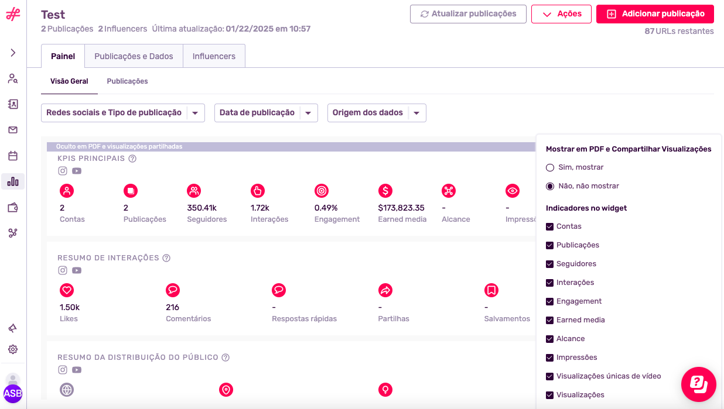Open the 'Data de publicação' dropdown
The width and height of the screenshot is (724, 409).
[x=266, y=113]
